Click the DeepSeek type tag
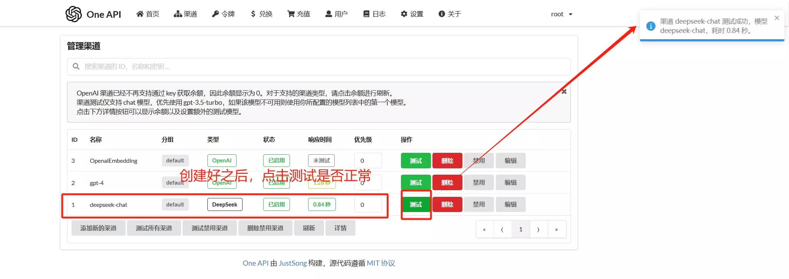The height and width of the screenshot is (279, 789). point(225,204)
